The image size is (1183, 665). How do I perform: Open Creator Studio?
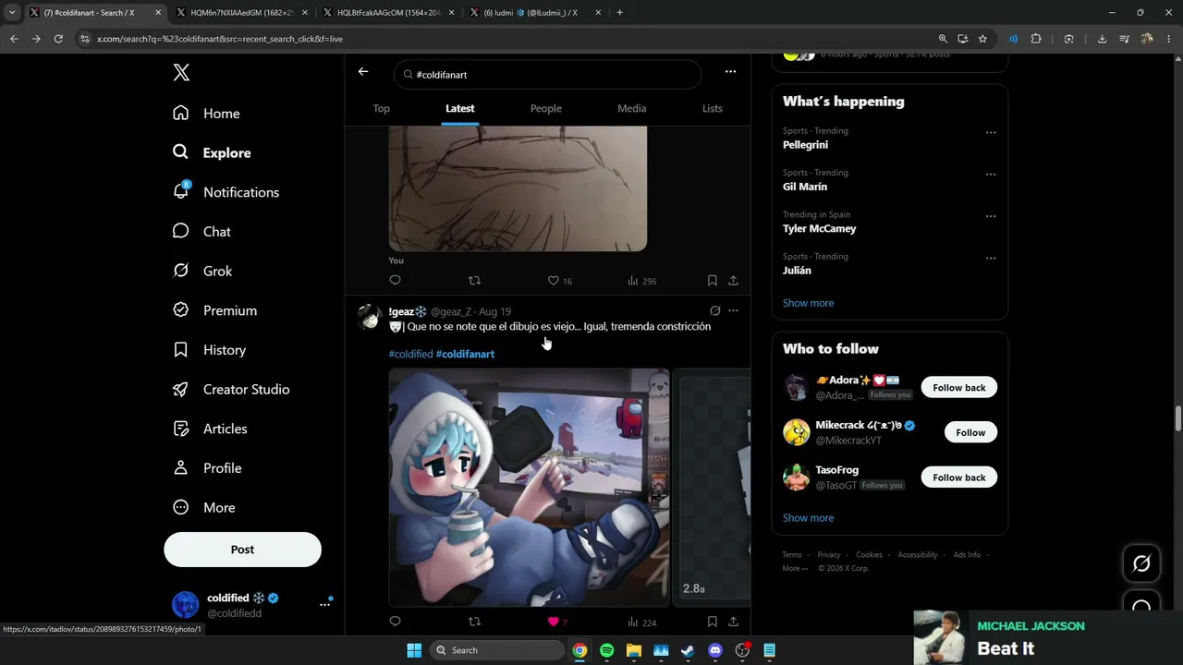click(x=231, y=390)
